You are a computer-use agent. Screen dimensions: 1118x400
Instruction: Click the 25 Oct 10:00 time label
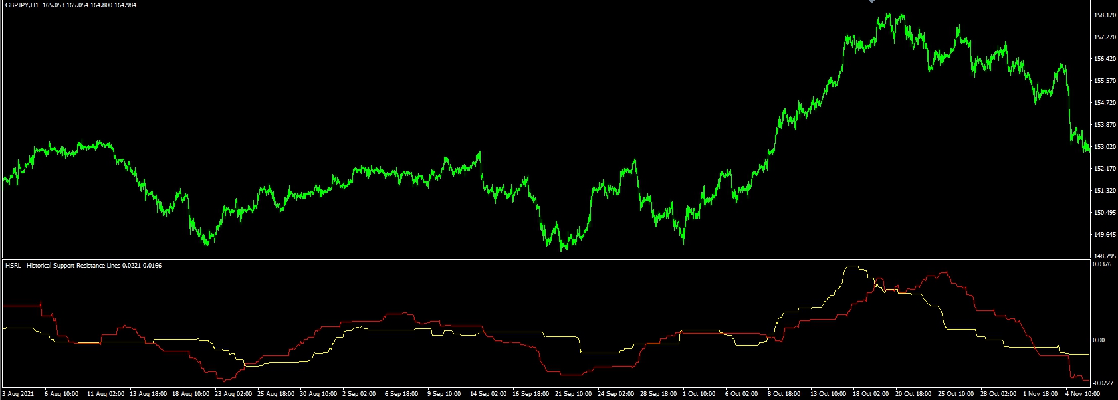[956, 394]
